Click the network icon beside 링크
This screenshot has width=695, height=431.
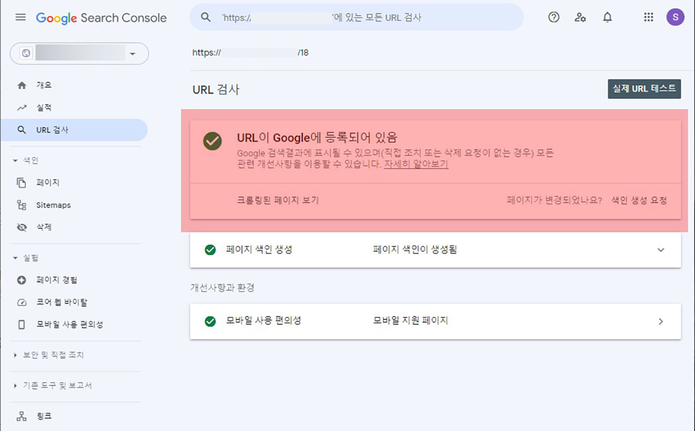click(22, 416)
